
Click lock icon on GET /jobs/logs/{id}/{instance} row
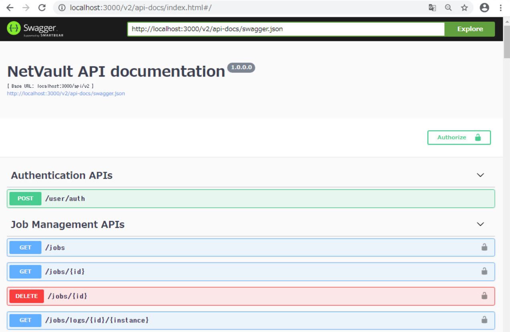coord(484,320)
